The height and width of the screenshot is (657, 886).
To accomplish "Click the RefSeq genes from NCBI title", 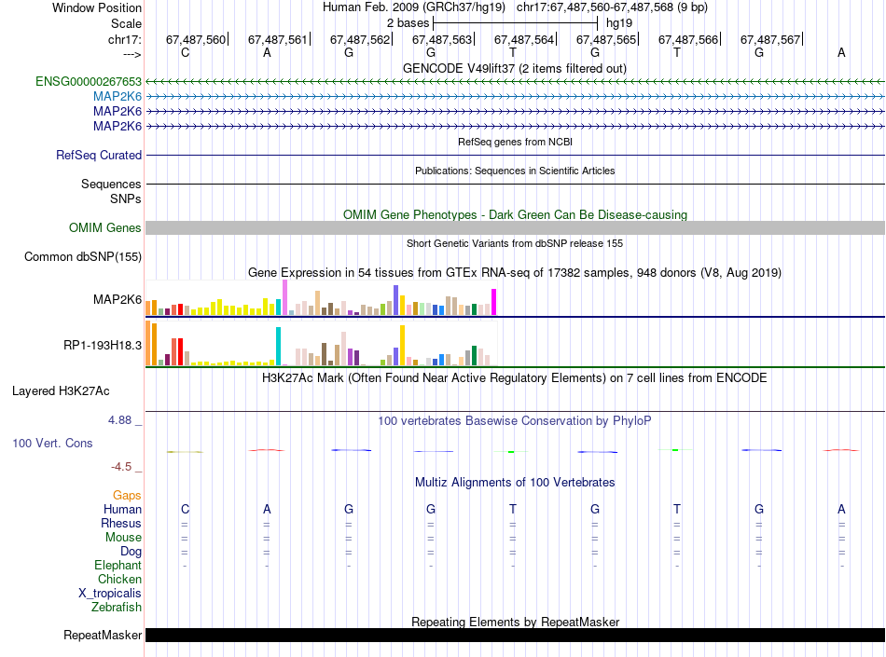I will click(x=516, y=142).
